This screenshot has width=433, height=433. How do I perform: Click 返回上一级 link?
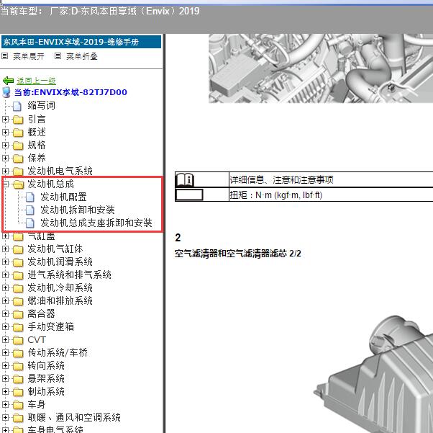point(36,81)
